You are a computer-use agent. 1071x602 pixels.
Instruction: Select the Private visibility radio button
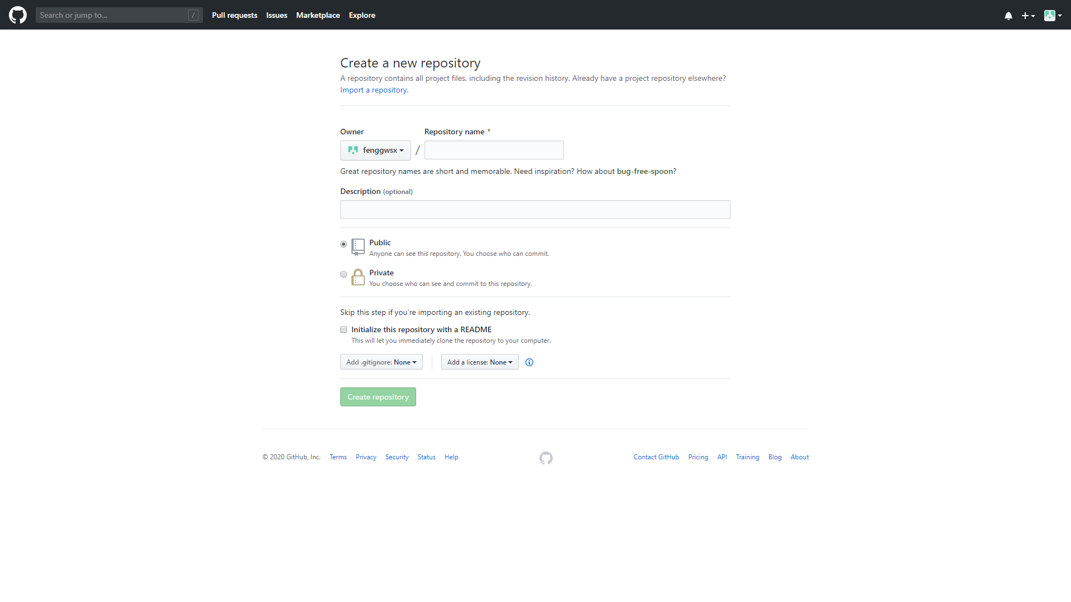click(x=344, y=274)
